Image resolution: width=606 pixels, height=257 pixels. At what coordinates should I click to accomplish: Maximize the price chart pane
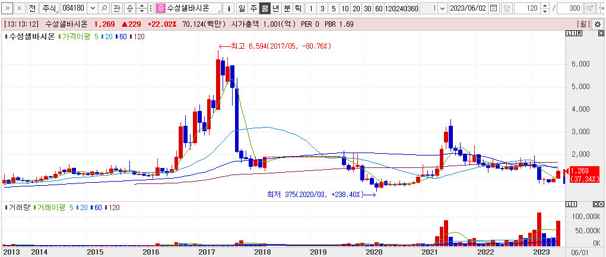tap(601, 34)
